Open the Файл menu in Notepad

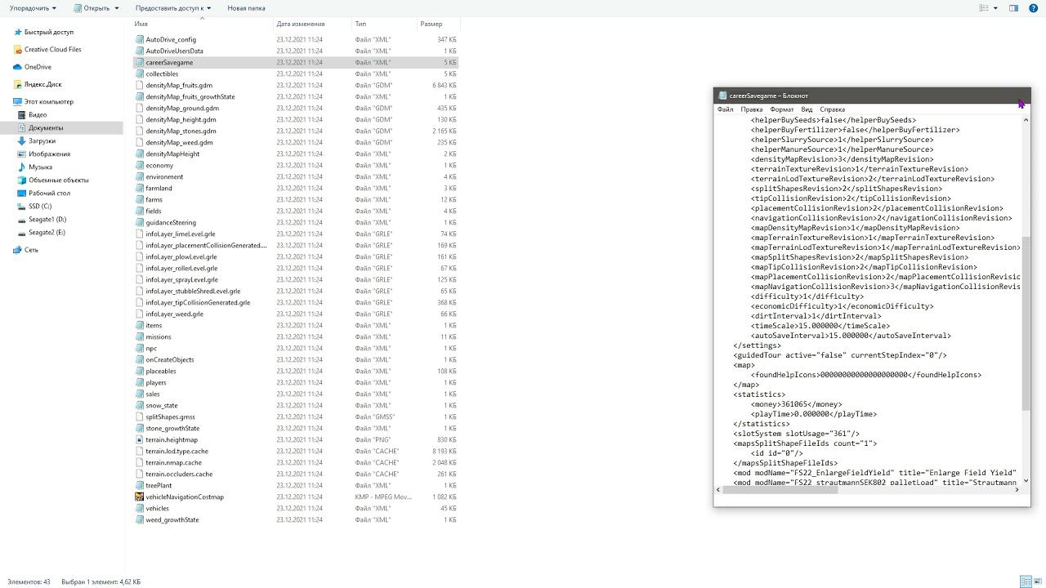[725, 109]
